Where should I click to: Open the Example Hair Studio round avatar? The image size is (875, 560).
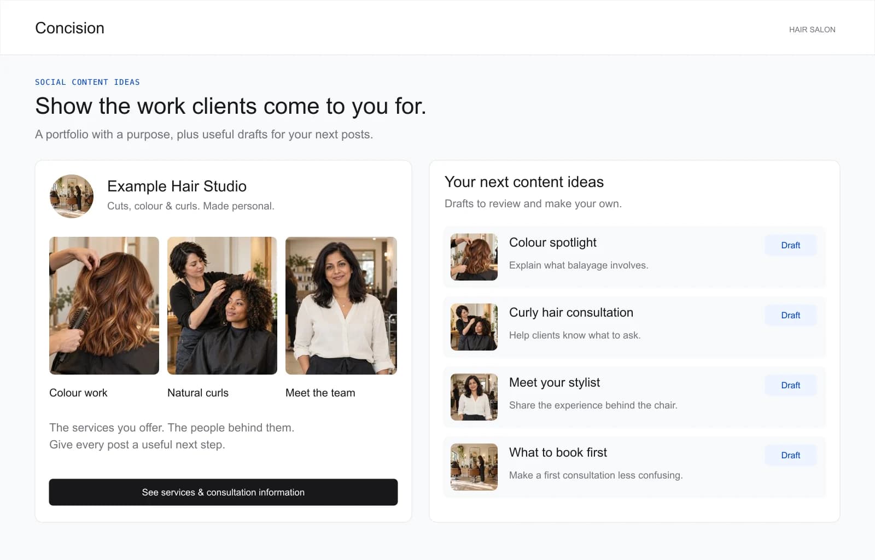[72, 196]
